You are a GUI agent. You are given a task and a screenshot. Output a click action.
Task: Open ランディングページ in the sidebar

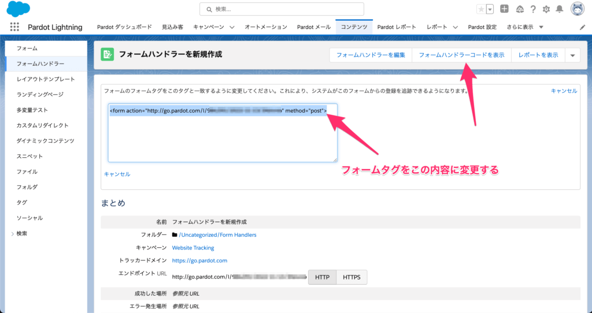pyautogui.click(x=46, y=95)
